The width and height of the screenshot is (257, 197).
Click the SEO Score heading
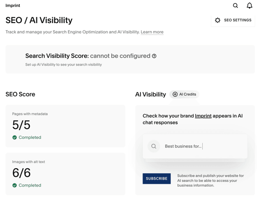point(20,94)
